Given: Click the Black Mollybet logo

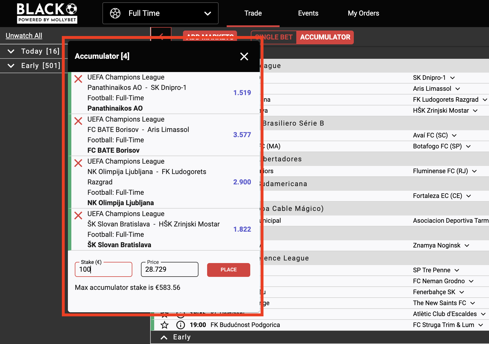Looking at the screenshot, I should tap(47, 13).
